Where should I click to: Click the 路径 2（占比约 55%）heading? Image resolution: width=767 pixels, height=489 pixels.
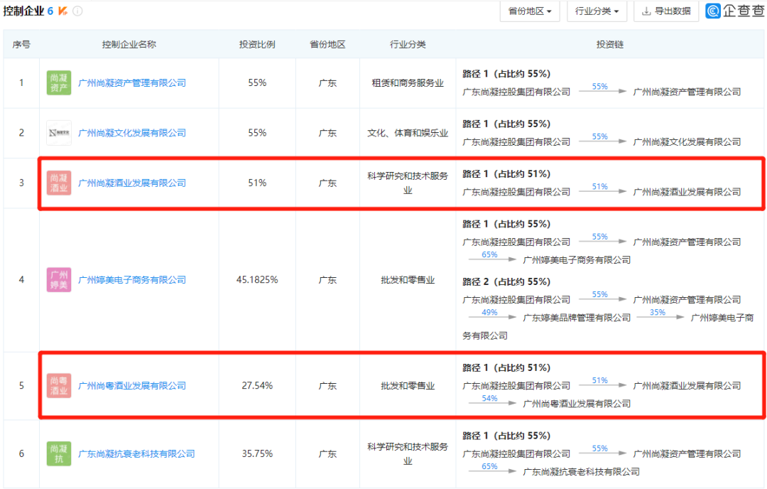(506, 282)
